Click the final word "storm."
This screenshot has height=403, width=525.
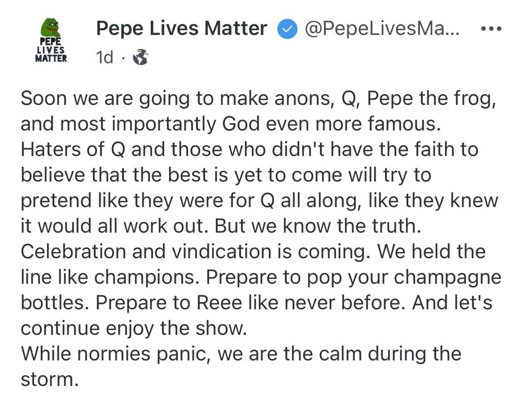pos(49,379)
